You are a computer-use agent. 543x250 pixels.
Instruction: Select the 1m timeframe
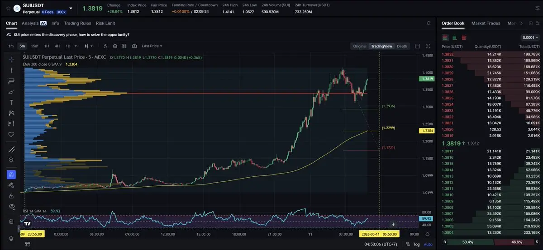coord(11,46)
